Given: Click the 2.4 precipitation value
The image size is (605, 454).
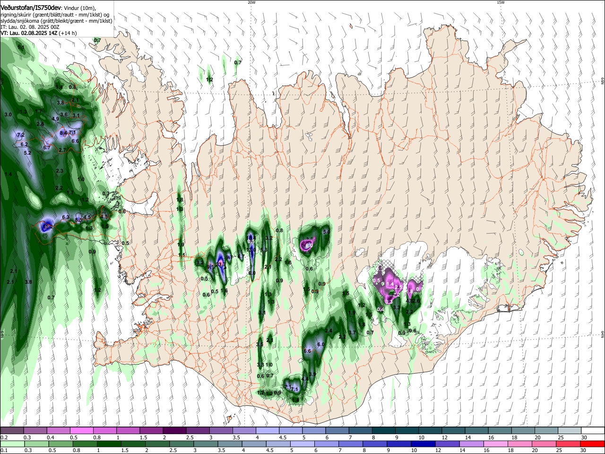Looking at the screenshot, I should pyautogui.click(x=328, y=331).
